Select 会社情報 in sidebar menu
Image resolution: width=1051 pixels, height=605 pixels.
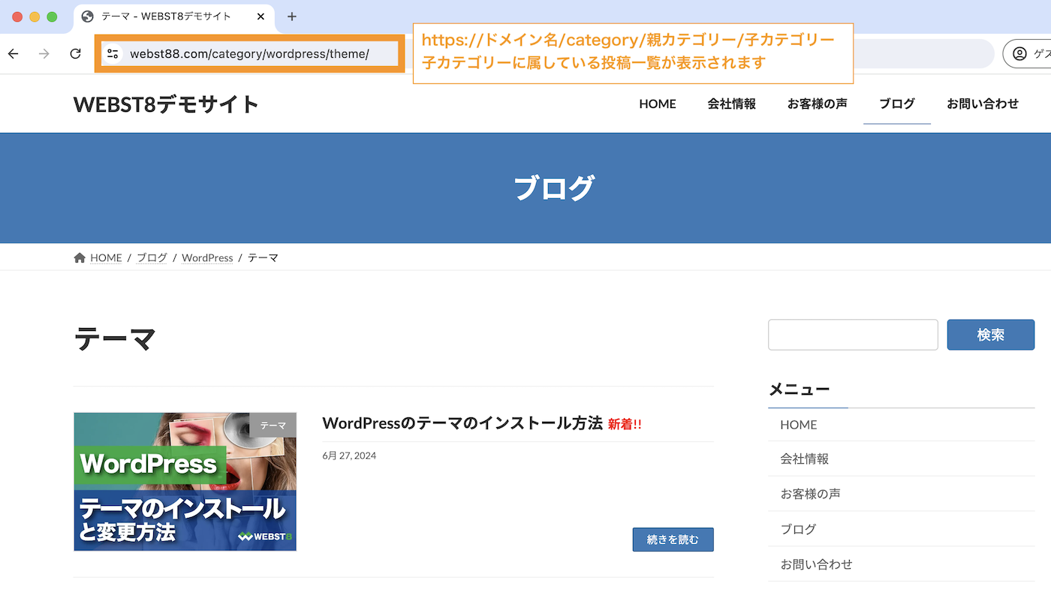[x=805, y=459]
